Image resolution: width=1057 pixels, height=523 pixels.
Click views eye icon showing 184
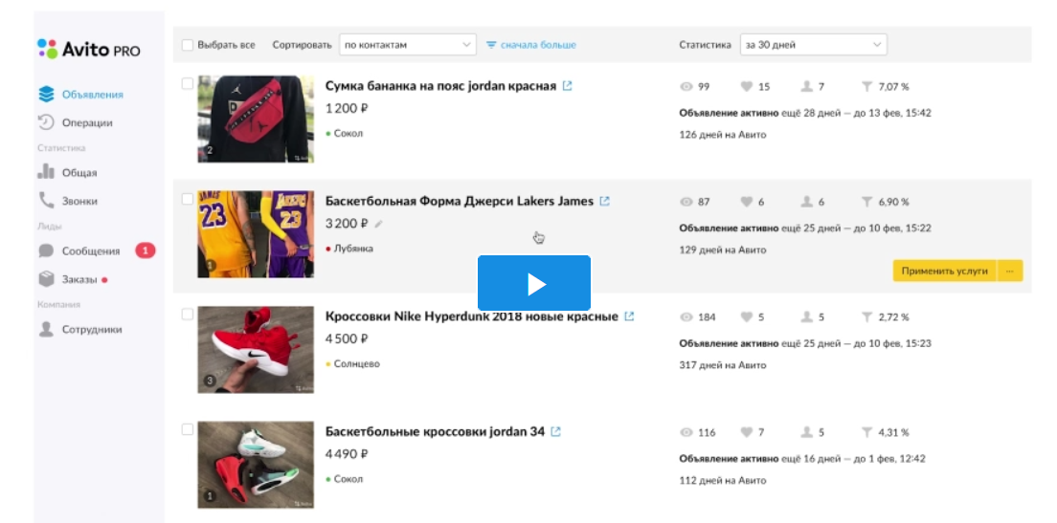pos(686,317)
